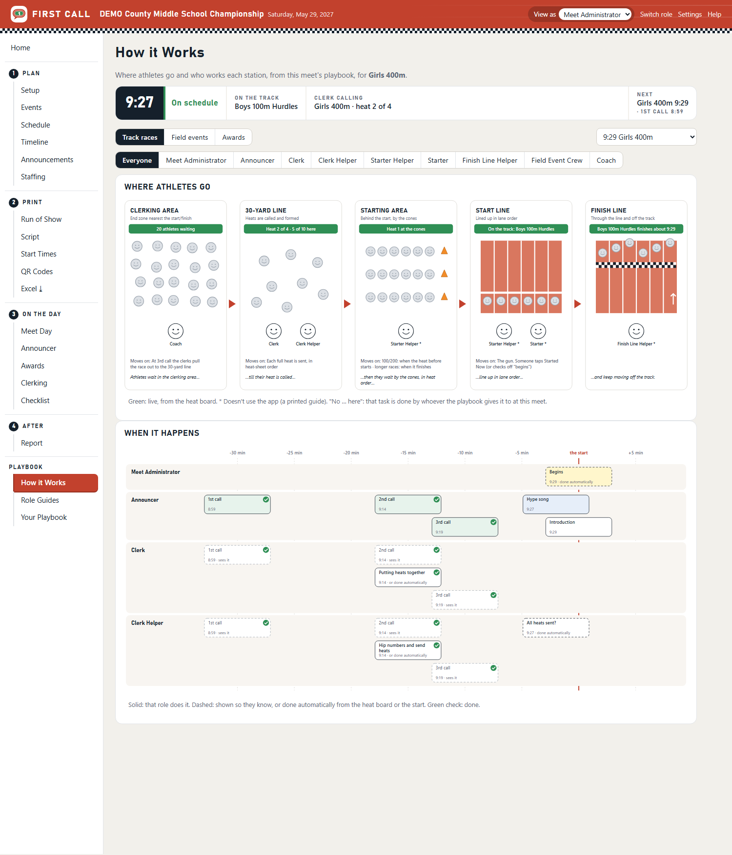Click the Introduction timeline block
The height and width of the screenshot is (855, 732).
(x=579, y=527)
